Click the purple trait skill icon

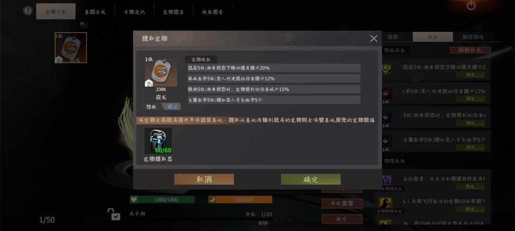click(387, 180)
